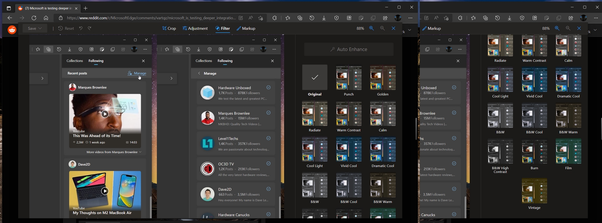This screenshot has height=223, width=602.
Task: Toggle following check for Marques Brownlee channel
Action: 269,113
